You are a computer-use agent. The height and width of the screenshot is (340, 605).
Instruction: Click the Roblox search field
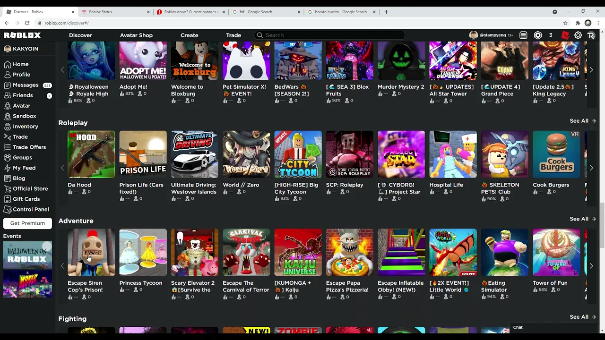click(x=330, y=35)
